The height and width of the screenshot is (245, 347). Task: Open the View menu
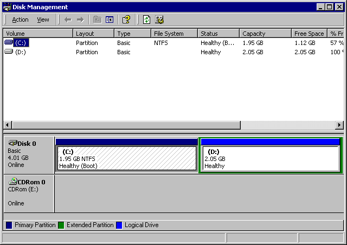tap(43, 20)
